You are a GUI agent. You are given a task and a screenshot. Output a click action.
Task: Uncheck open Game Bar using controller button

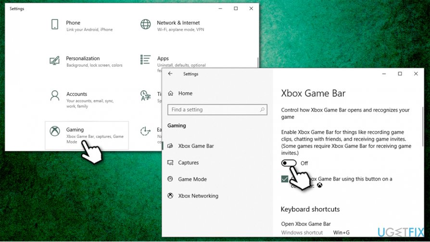coord(285,179)
